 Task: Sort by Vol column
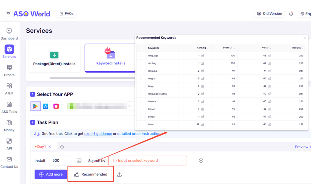tap(270, 48)
